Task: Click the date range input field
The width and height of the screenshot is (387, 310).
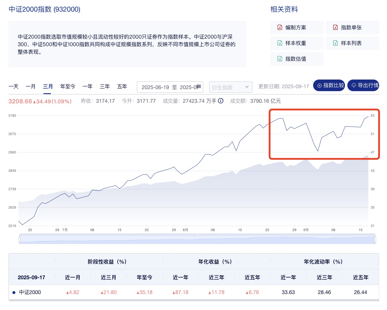Action: tap(170, 87)
